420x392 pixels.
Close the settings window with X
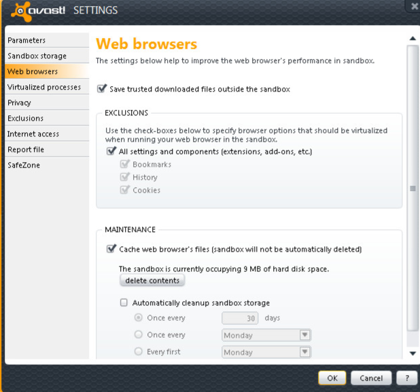coord(414,6)
